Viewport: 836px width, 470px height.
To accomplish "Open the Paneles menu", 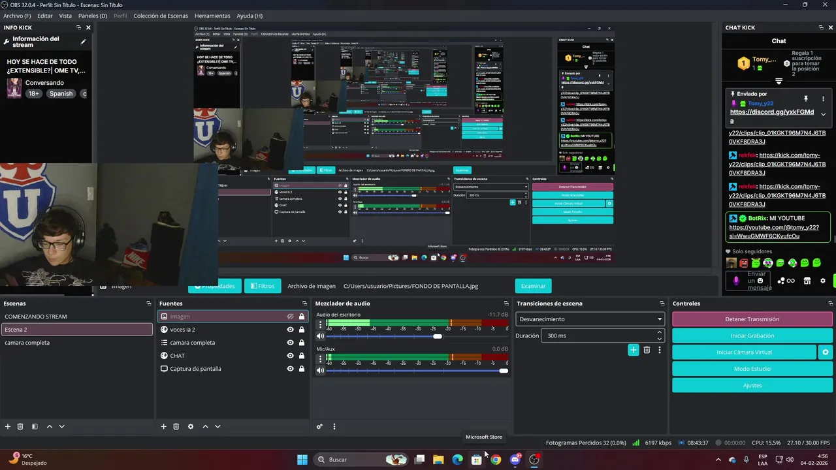I will click(x=93, y=16).
